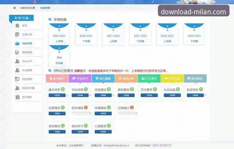Open the 2020-2021 上学期 archive folder
Image resolution: width=234 pixels, height=149 pixels.
point(59,34)
